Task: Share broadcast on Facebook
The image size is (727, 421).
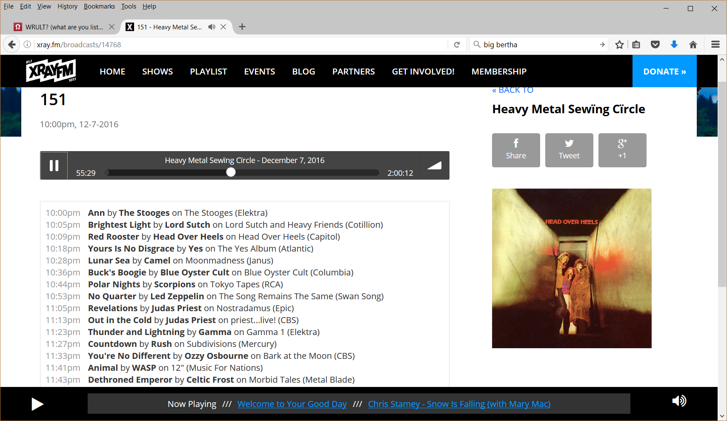Action: point(516,150)
